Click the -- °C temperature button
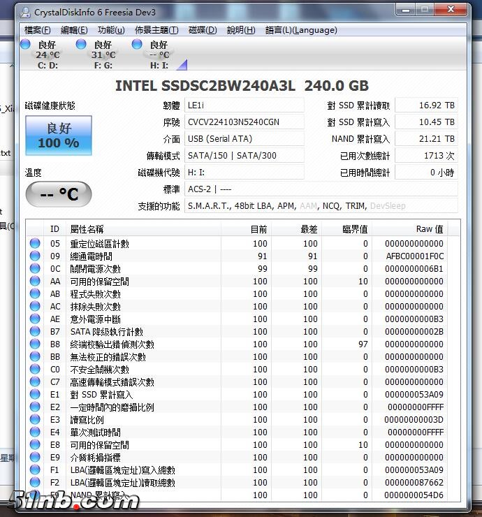Screen dimensions: 482x517 [x=59, y=194]
